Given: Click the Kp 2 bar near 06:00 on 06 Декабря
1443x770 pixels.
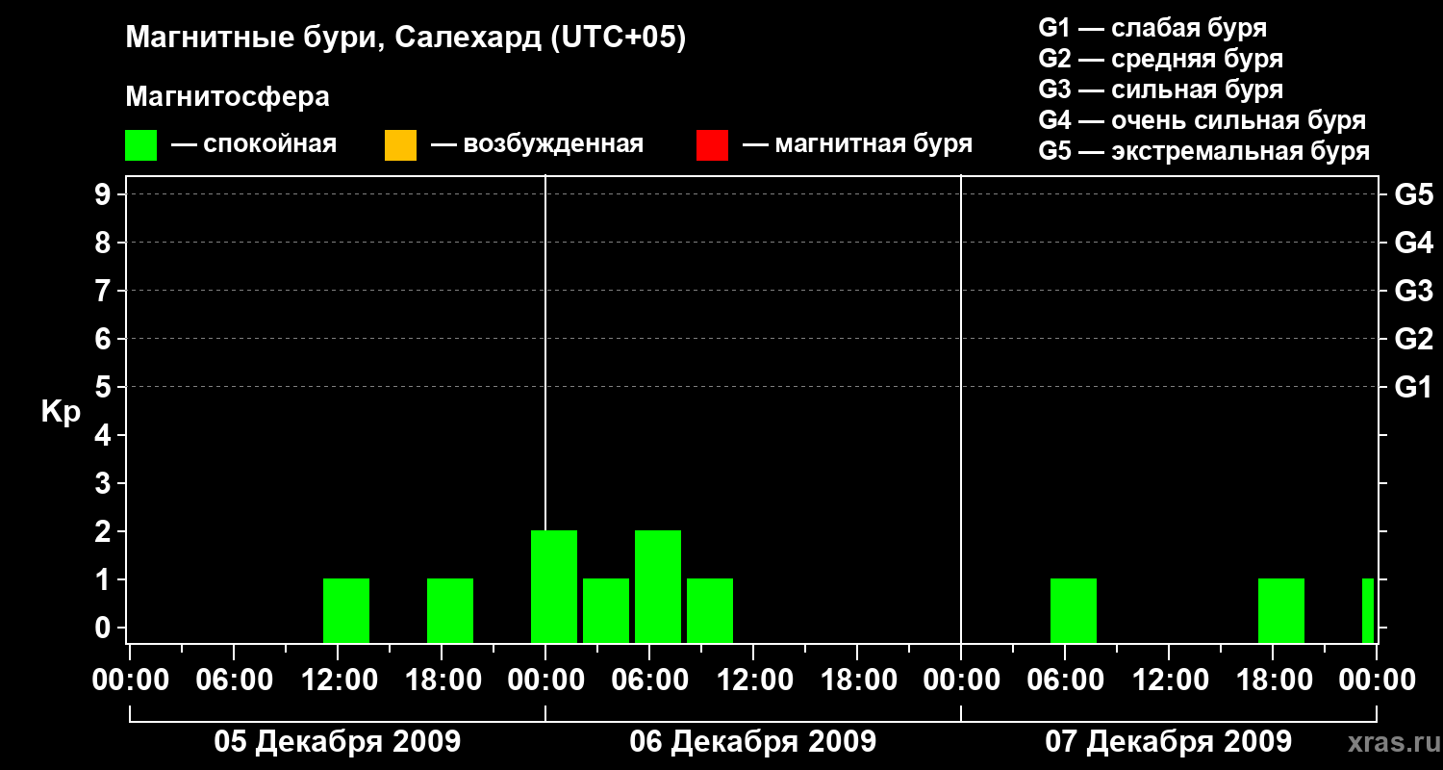Looking at the screenshot, I should click(x=658, y=586).
